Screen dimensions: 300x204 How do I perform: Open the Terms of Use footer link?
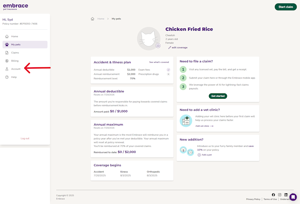(270, 199)
